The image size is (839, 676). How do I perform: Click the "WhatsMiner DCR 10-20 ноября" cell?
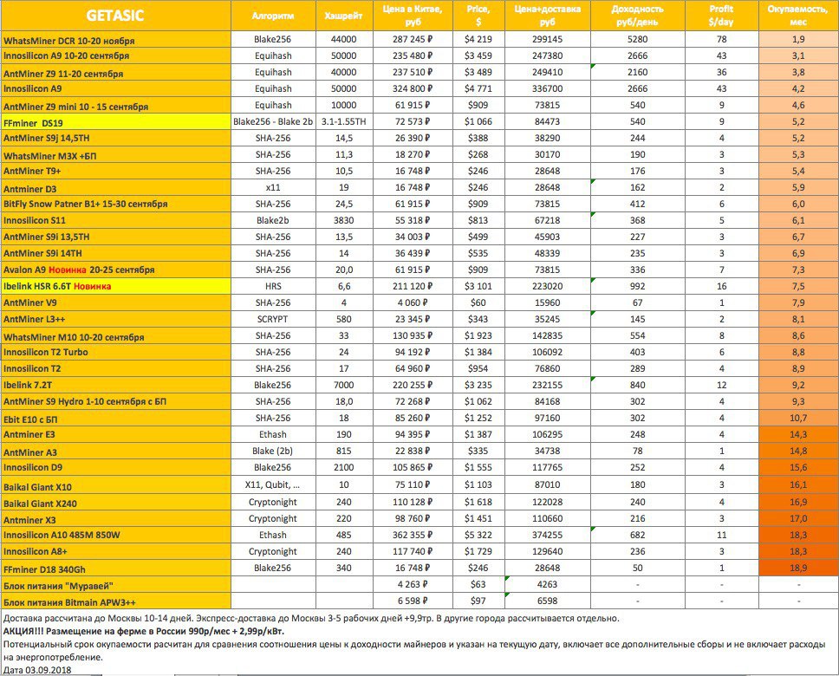[x=115, y=40]
